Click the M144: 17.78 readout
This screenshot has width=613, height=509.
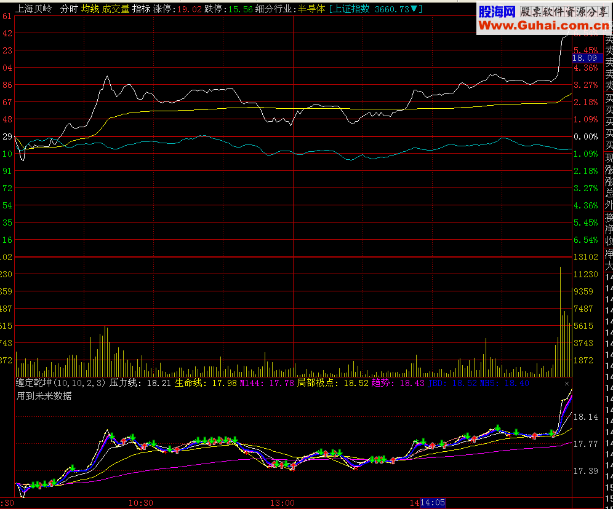pos(266,384)
